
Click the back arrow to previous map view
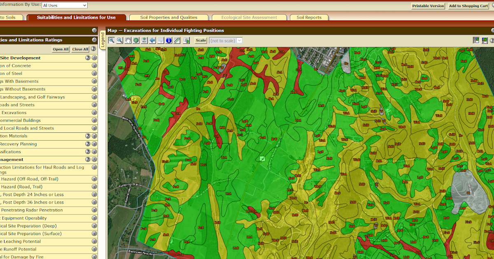[153, 40]
